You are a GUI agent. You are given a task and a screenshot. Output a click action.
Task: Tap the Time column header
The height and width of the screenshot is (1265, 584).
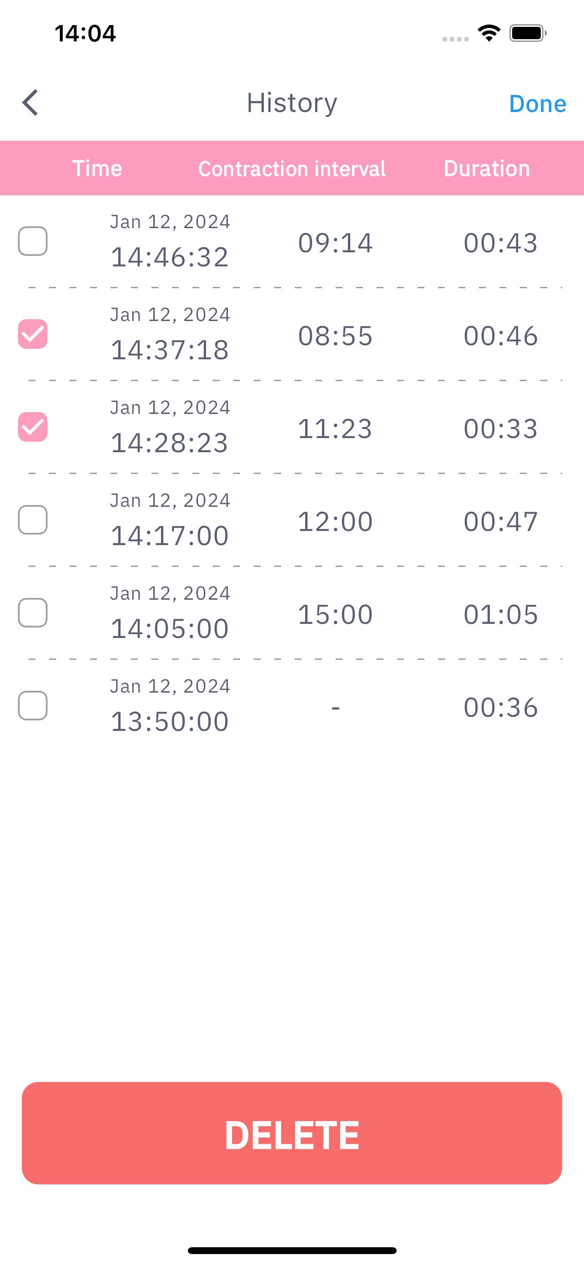[97, 168]
